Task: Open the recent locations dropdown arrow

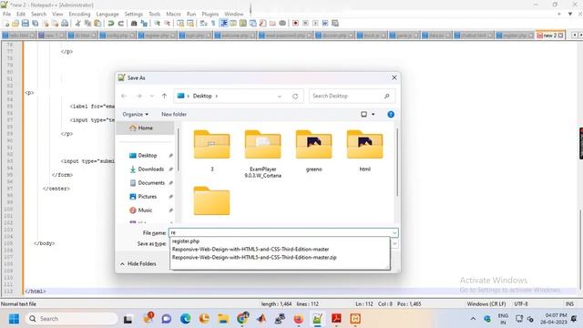Action: point(152,96)
